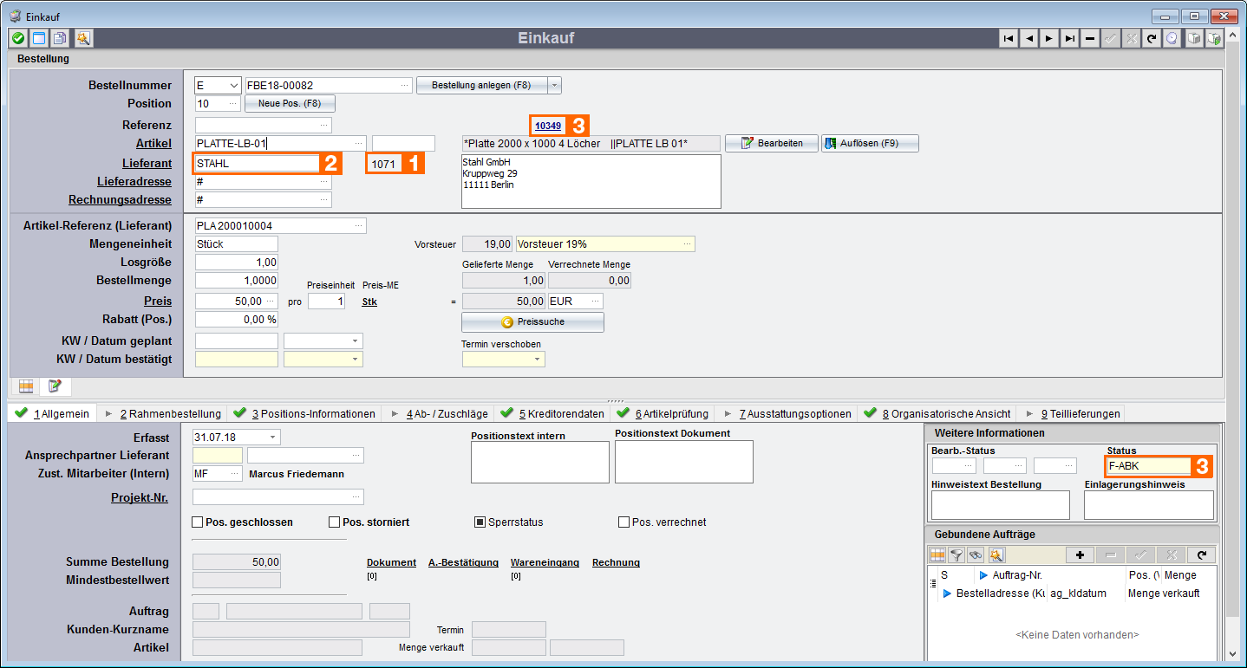This screenshot has height=668, width=1247.
Task: Switch to form edit view icon below form
Action: (55, 386)
